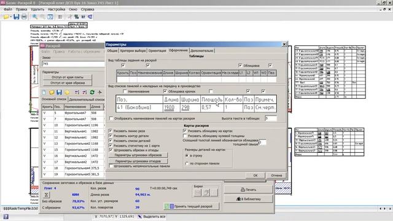Toggle the Облицовка checkbox

point(240,66)
